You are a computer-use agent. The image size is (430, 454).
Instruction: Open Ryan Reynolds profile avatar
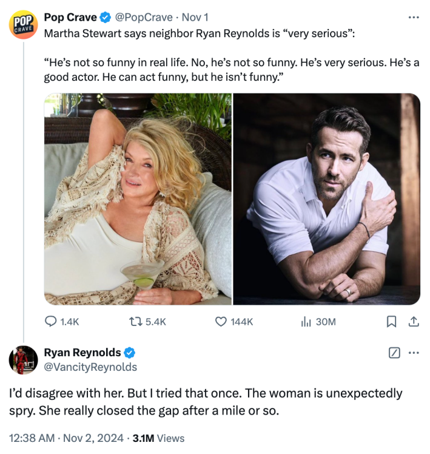(24, 360)
